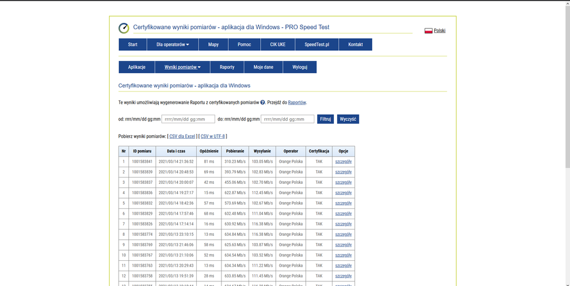Click the help question mark icon

(x=262, y=103)
